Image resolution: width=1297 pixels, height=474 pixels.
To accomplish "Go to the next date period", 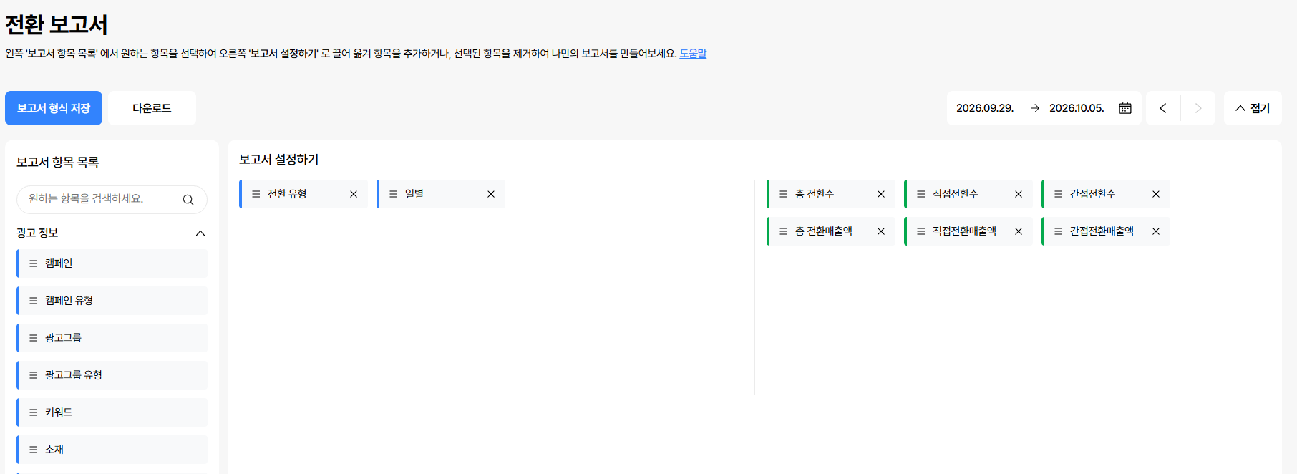I will point(1198,108).
